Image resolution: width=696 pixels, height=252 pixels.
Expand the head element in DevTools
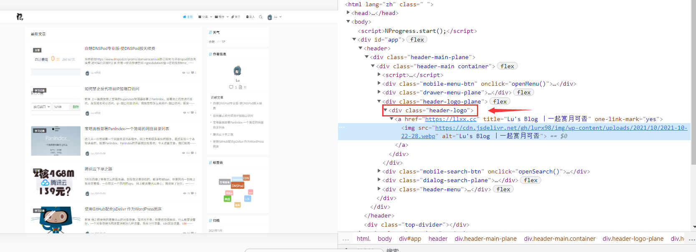(348, 13)
